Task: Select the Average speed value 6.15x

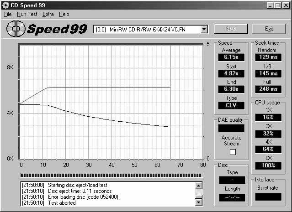Action: [x=231, y=57]
